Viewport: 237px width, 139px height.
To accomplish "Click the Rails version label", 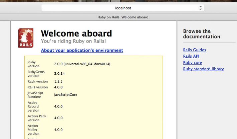I will click(x=38, y=87).
